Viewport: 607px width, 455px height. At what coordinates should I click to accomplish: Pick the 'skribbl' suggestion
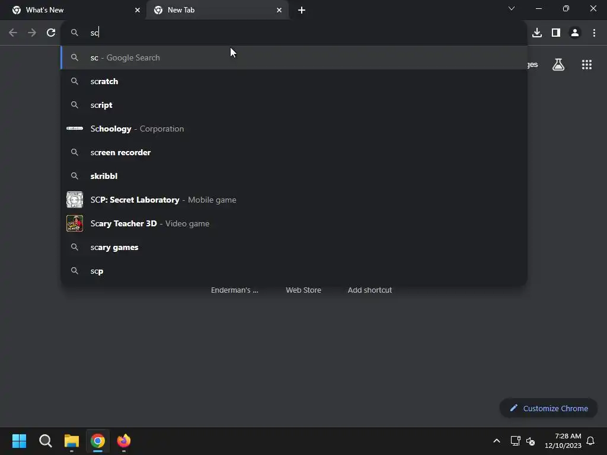(x=294, y=176)
